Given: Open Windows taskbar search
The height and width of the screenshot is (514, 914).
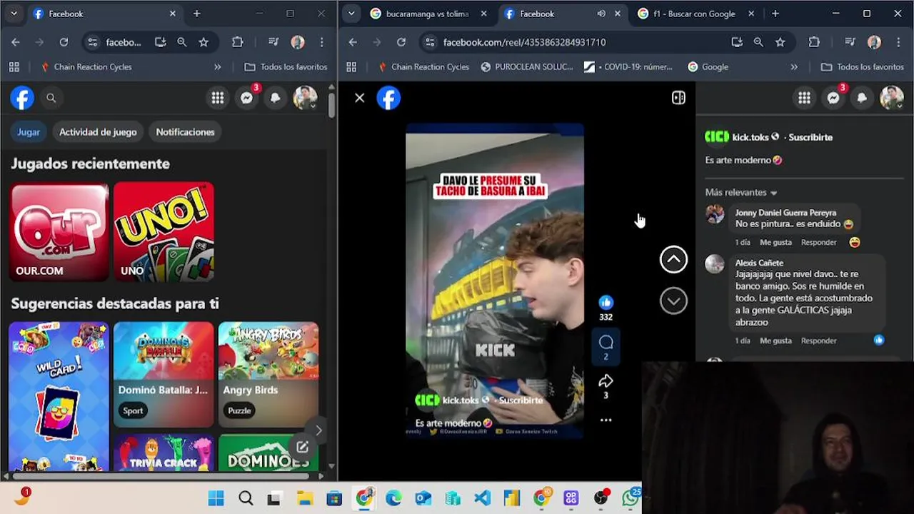Looking at the screenshot, I should tap(246, 498).
